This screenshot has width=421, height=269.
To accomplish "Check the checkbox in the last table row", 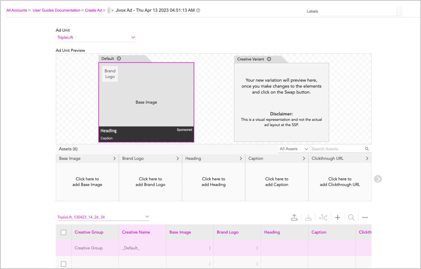I will coord(63,264).
